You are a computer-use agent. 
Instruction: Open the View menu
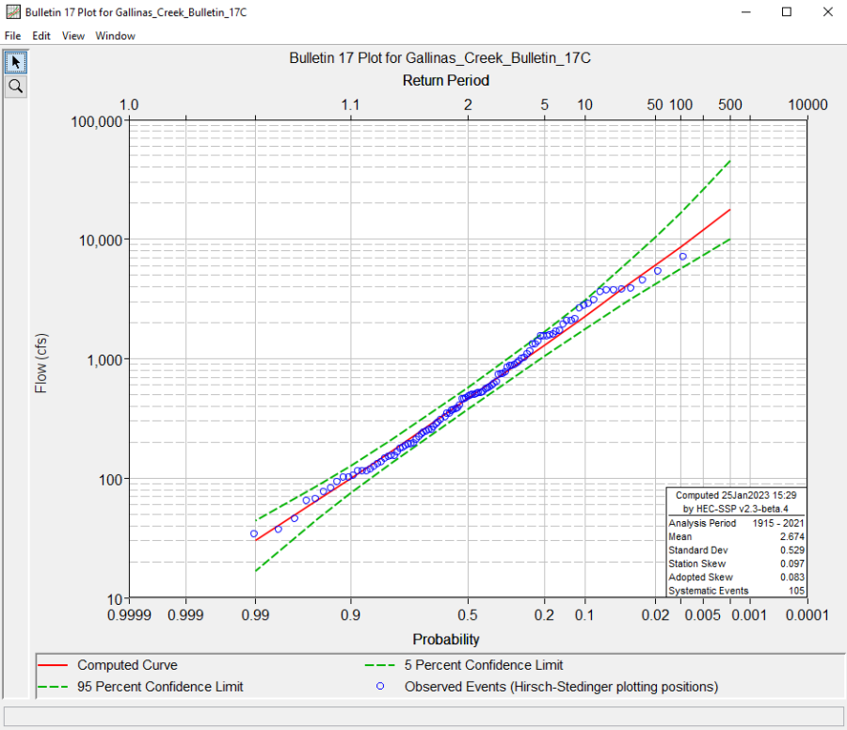pos(73,36)
